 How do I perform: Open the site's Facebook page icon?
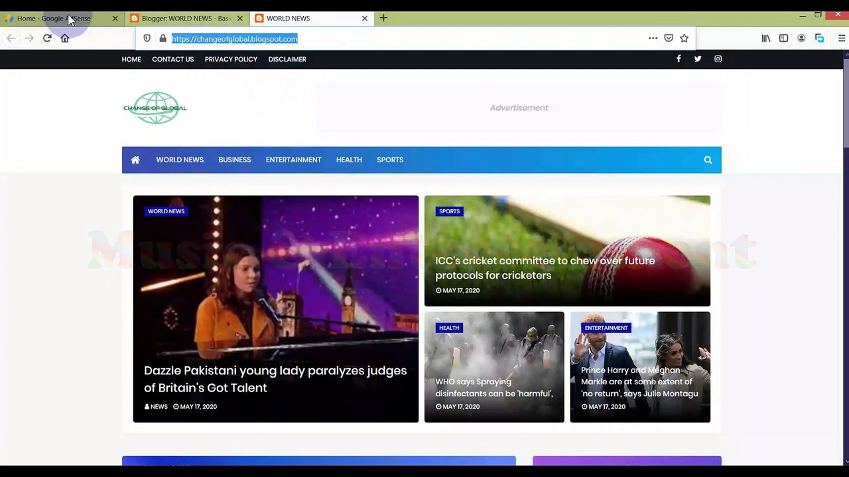(679, 59)
